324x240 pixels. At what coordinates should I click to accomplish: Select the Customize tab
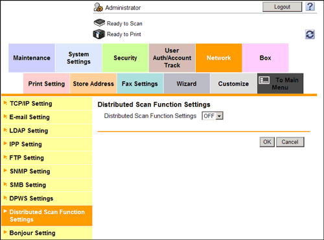(x=233, y=84)
